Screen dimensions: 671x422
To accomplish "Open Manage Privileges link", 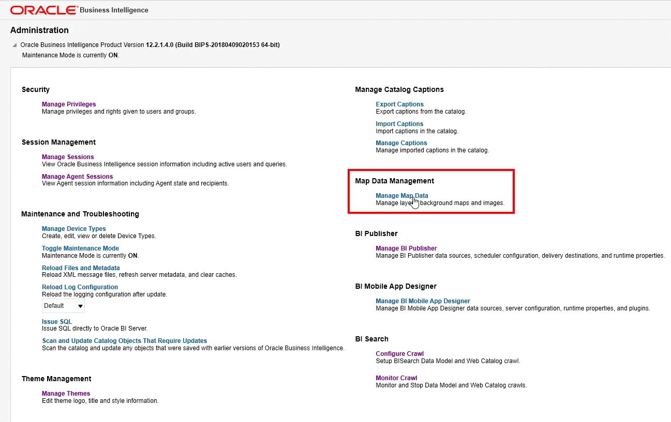I will tap(69, 104).
